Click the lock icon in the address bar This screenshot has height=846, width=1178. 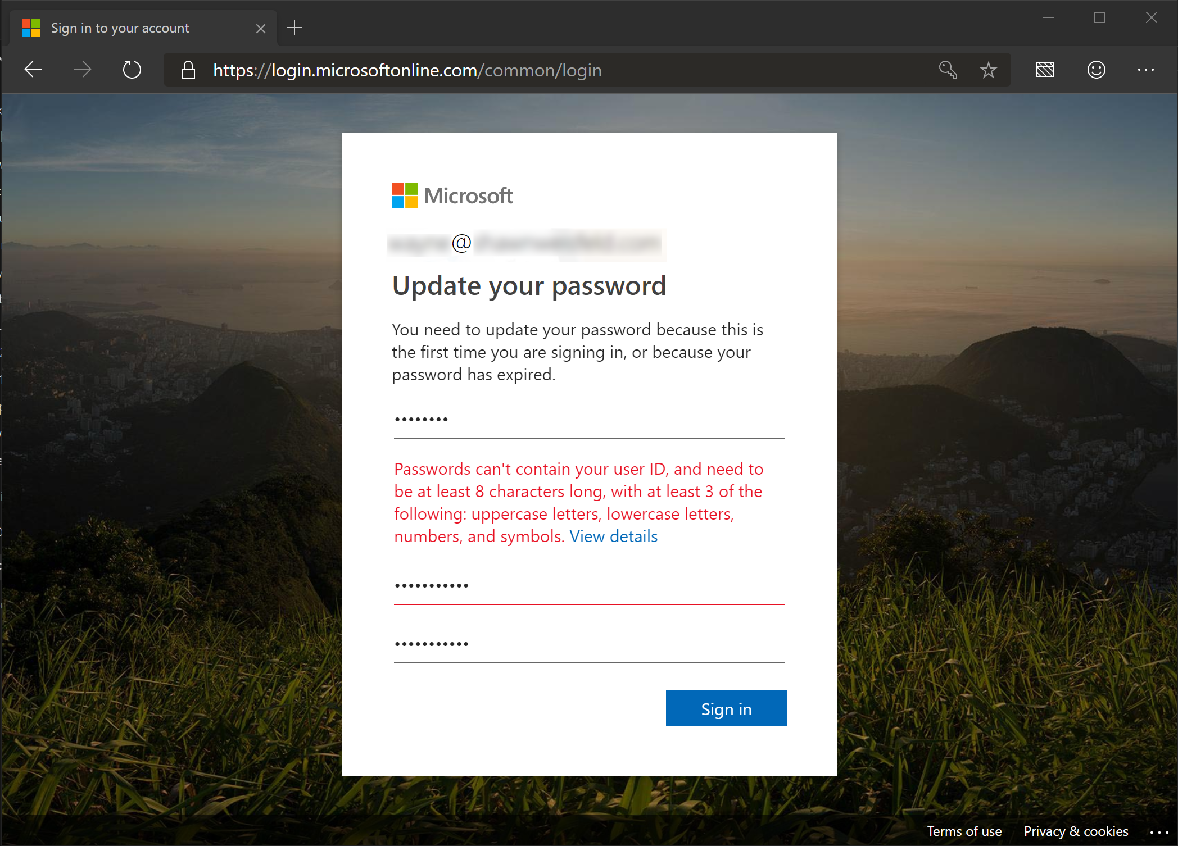coord(188,70)
